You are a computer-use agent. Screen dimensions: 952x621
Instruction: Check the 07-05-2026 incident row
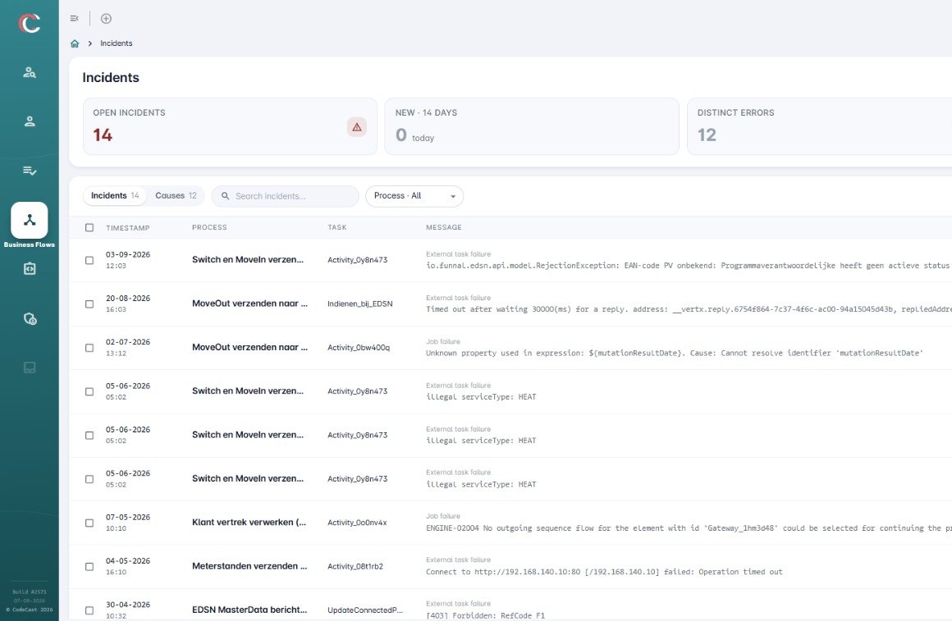point(89,523)
